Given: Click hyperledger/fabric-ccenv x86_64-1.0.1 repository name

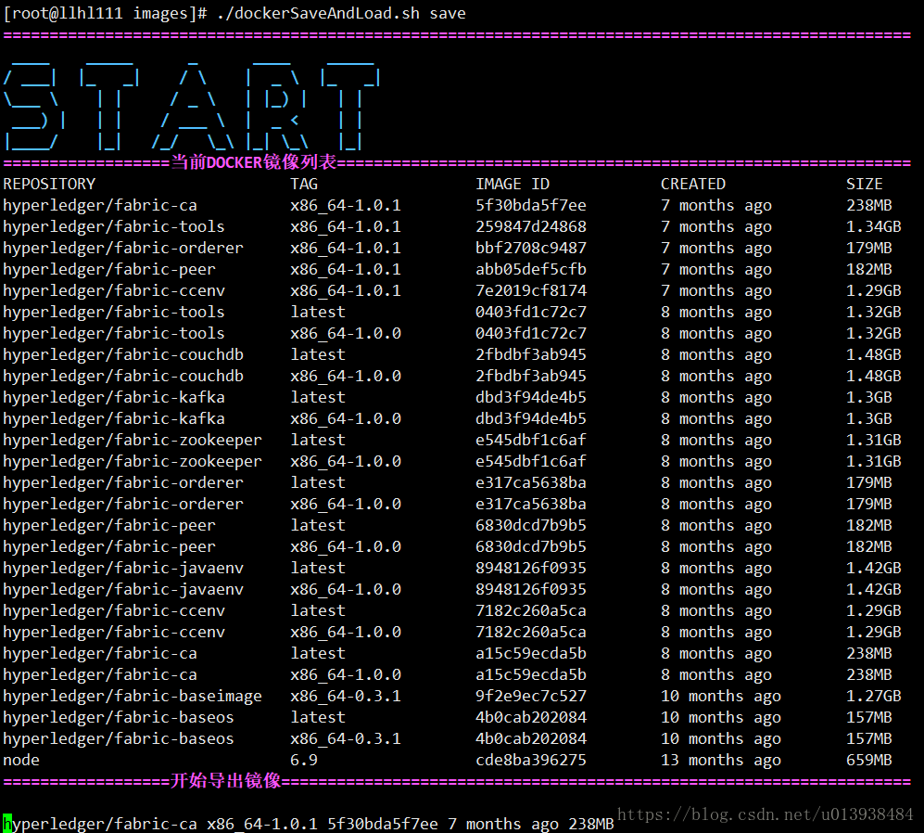Looking at the screenshot, I should 113,290.
